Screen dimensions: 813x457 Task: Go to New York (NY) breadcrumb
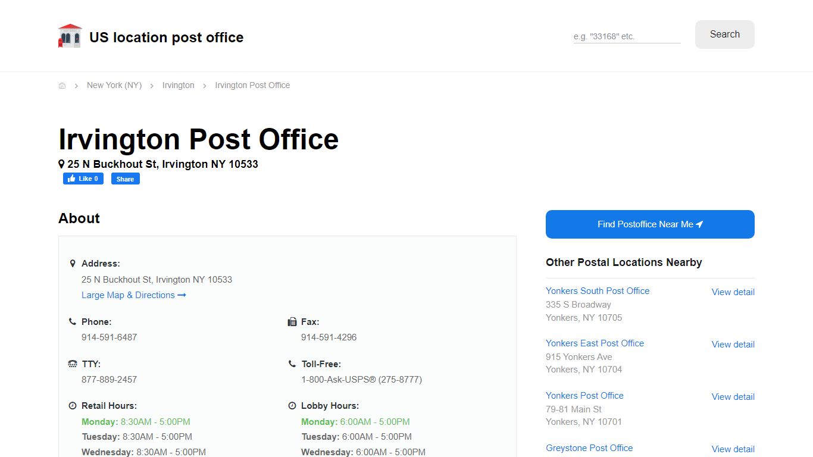(114, 85)
